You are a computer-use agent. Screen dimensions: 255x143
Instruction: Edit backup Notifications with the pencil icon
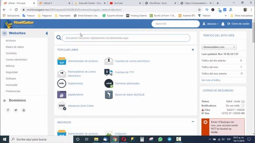coord(243,106)
